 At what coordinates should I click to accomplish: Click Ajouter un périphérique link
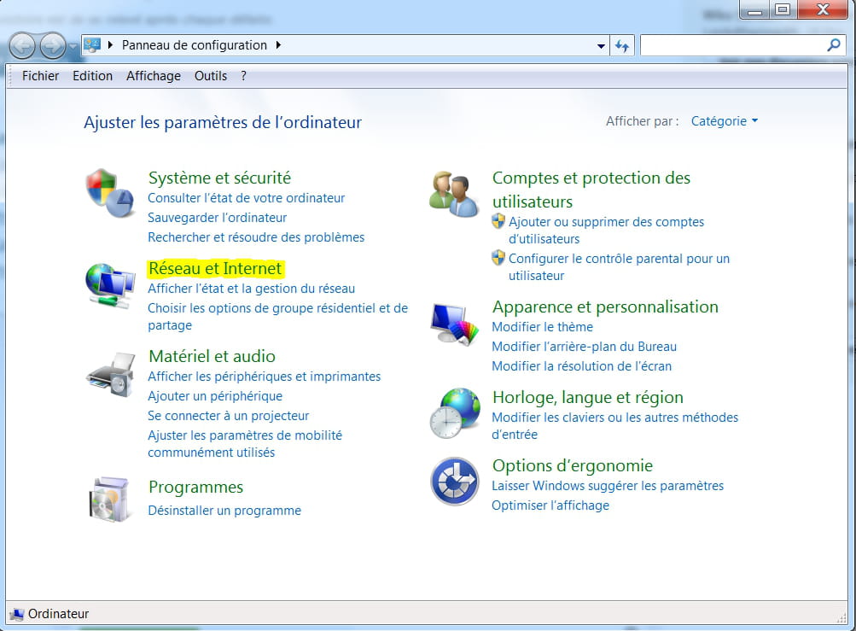coord(215,396)
